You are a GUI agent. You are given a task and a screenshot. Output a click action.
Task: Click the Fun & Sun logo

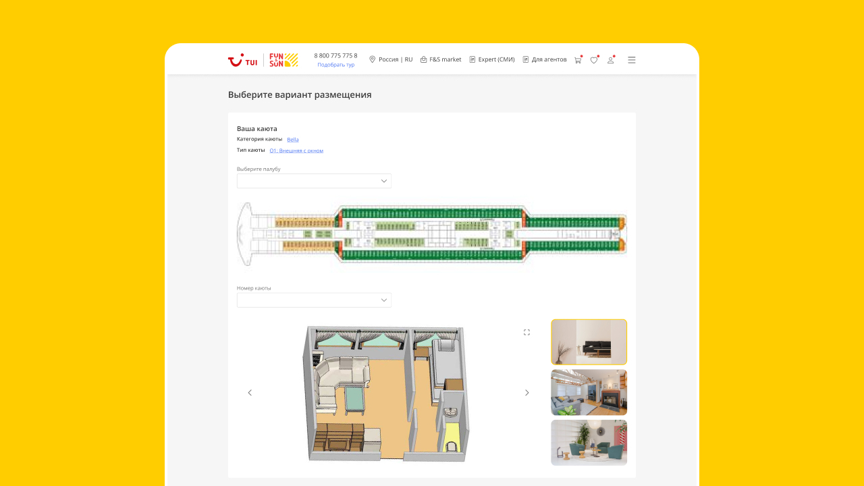click(283, 60)
